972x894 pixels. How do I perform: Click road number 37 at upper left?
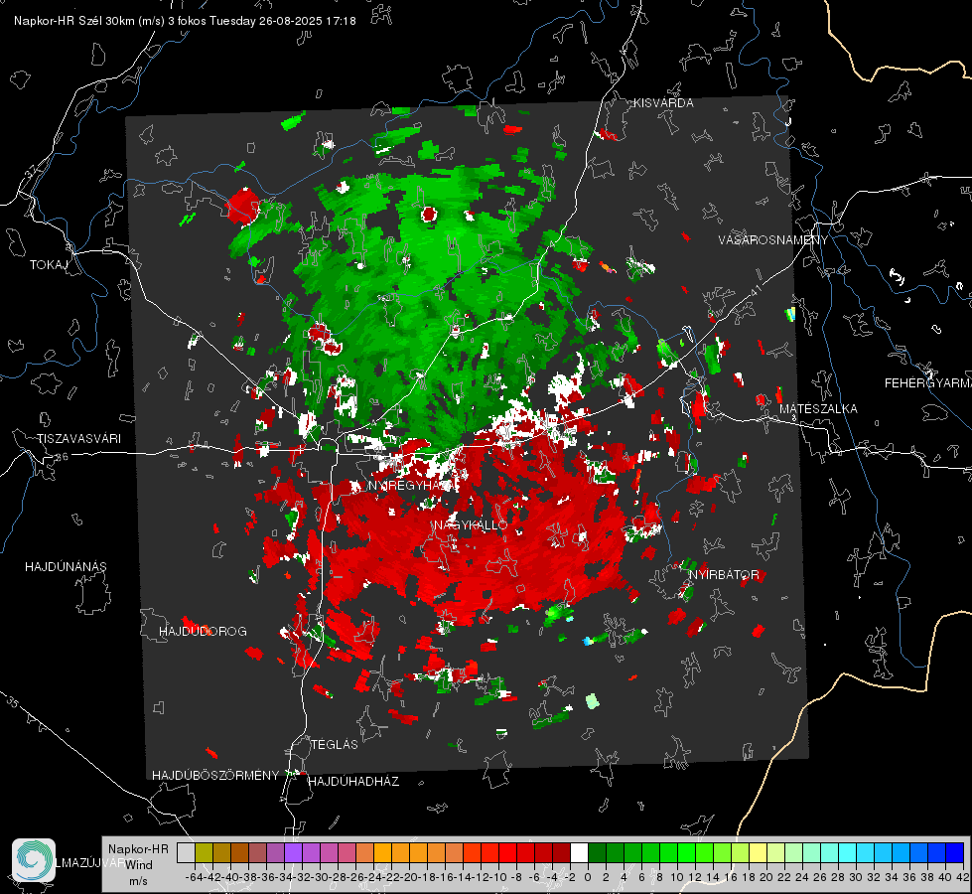32,171
